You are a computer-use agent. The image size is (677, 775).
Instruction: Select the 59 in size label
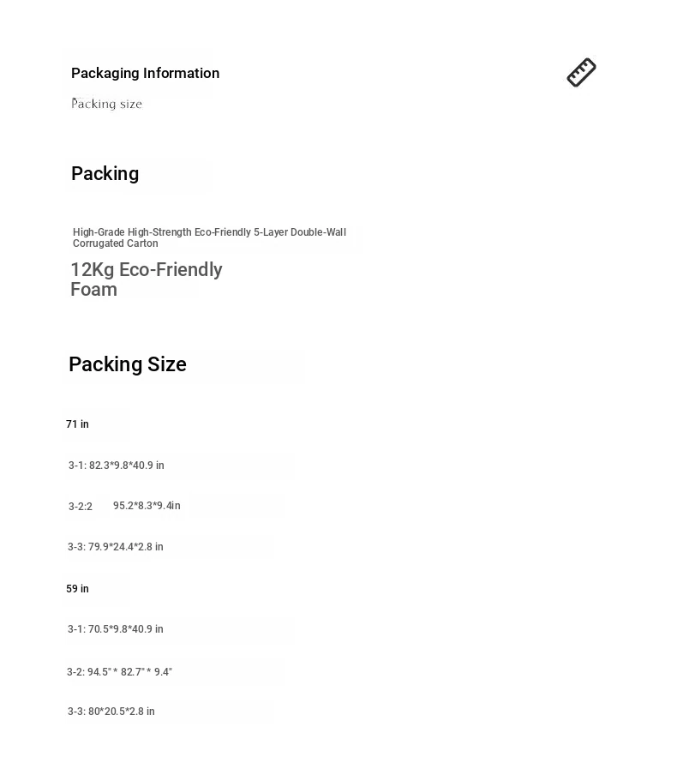(x=78, y=589)
